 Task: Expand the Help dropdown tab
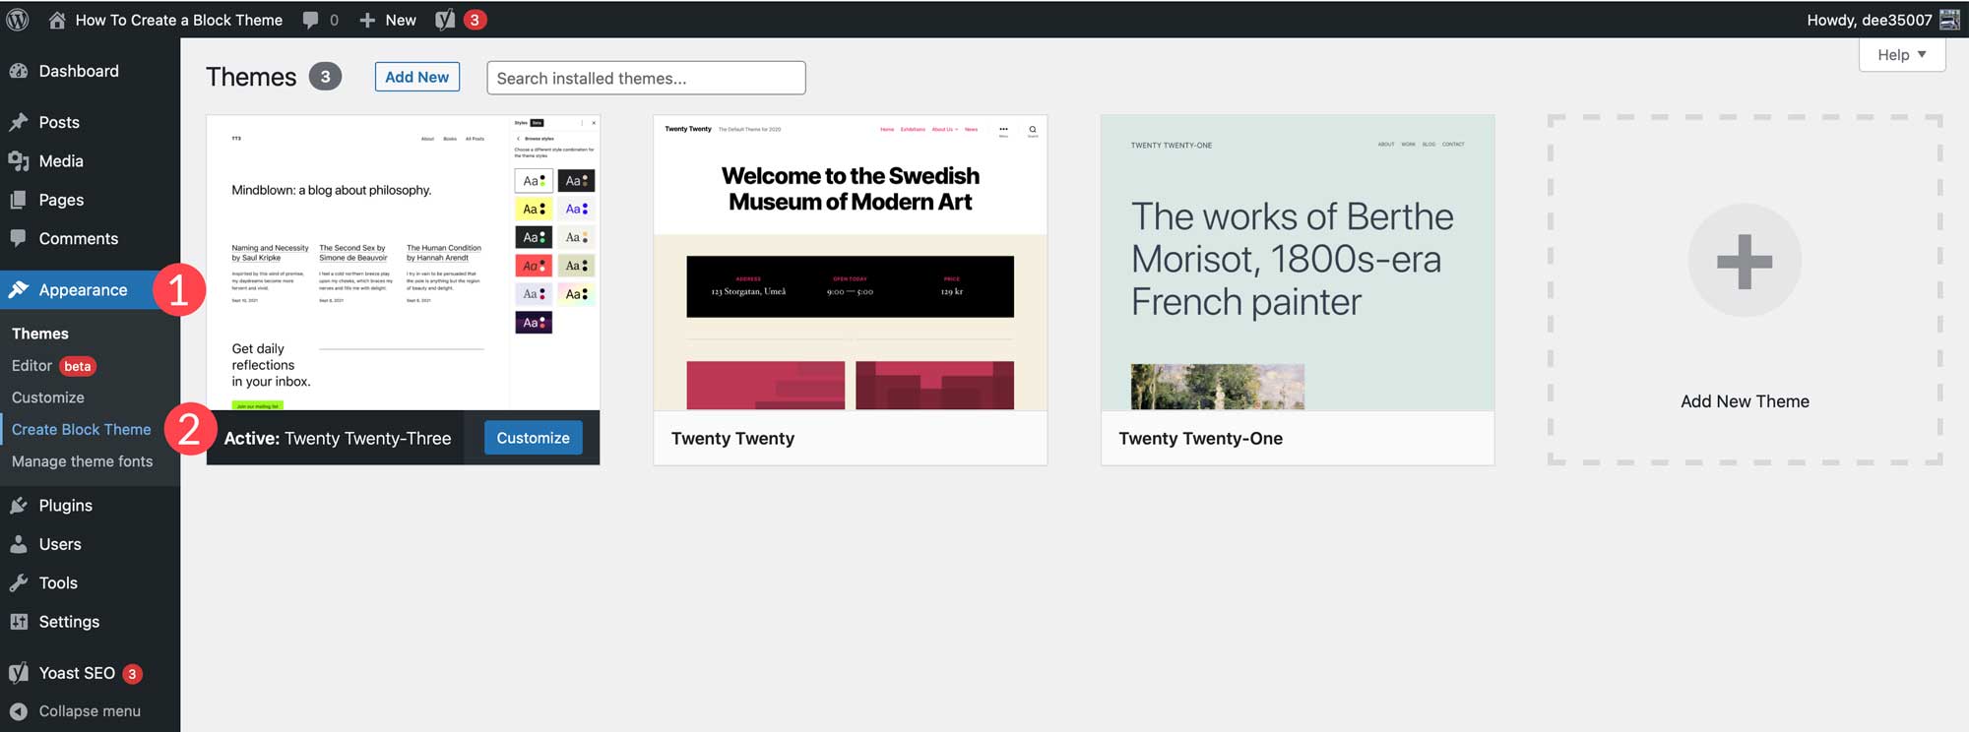(x=1901, y=55)
